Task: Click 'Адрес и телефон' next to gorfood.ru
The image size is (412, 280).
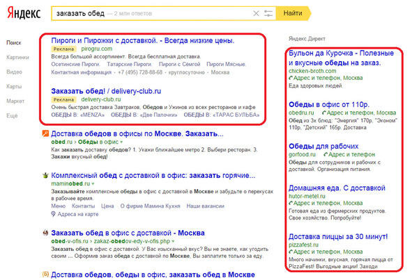Action: pyautogui.click(x=351, y=154)
